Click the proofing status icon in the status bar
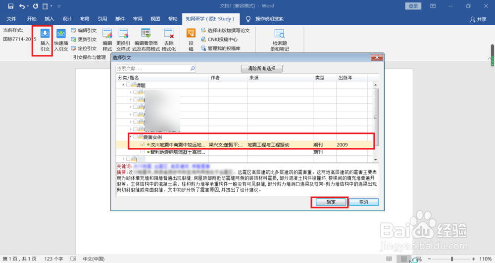Screen dimensions: 495x263 73,259
